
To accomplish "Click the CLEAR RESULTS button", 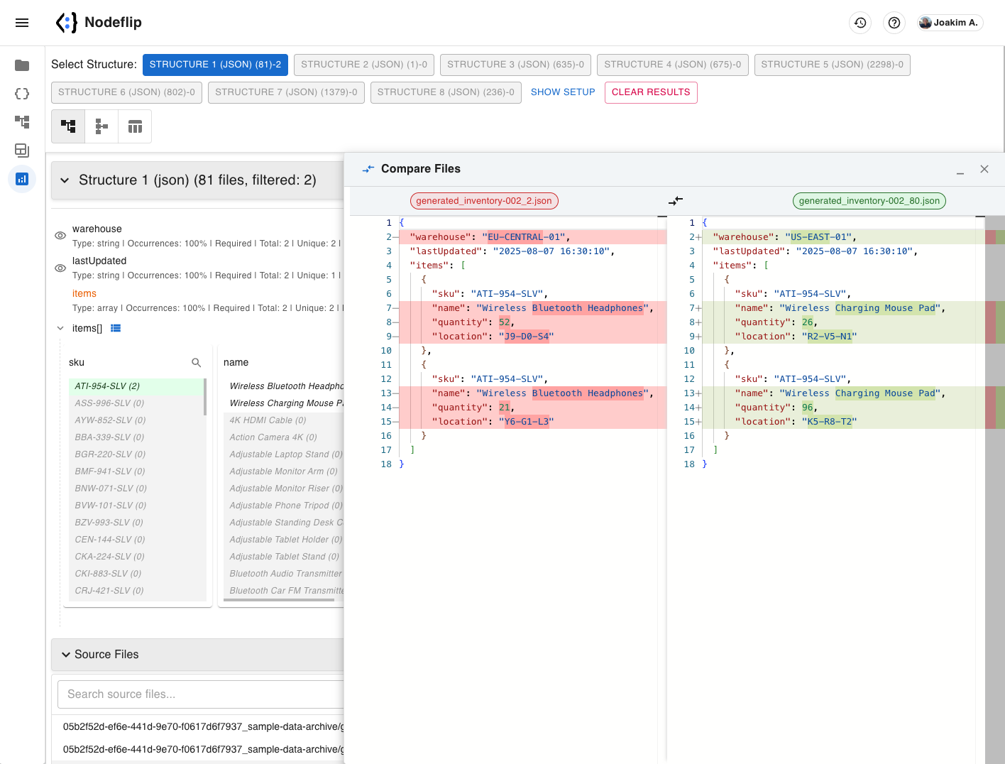I will (x=650, y=92).
